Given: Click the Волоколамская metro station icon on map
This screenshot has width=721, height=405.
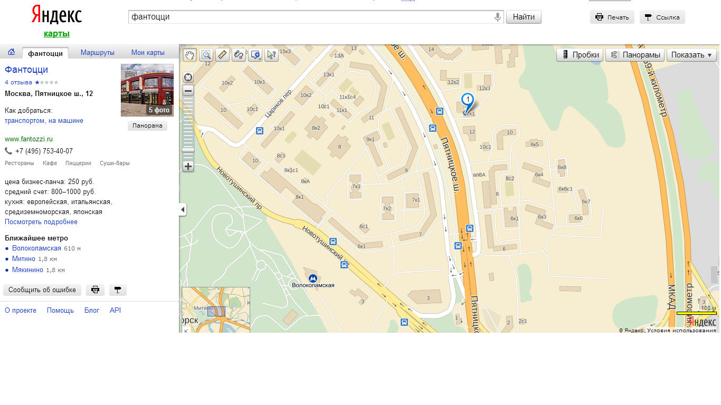Looking at the screenshot, I should click(x=312, y=278).
